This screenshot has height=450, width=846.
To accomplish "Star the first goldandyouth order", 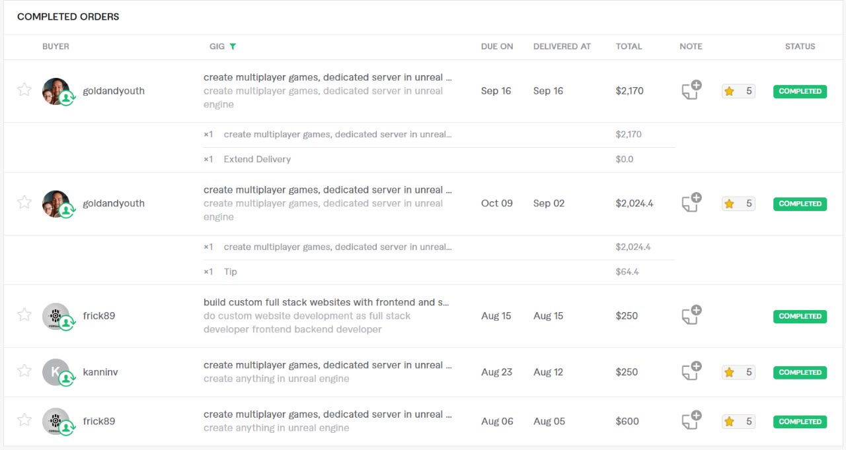I will click(24, 90).
